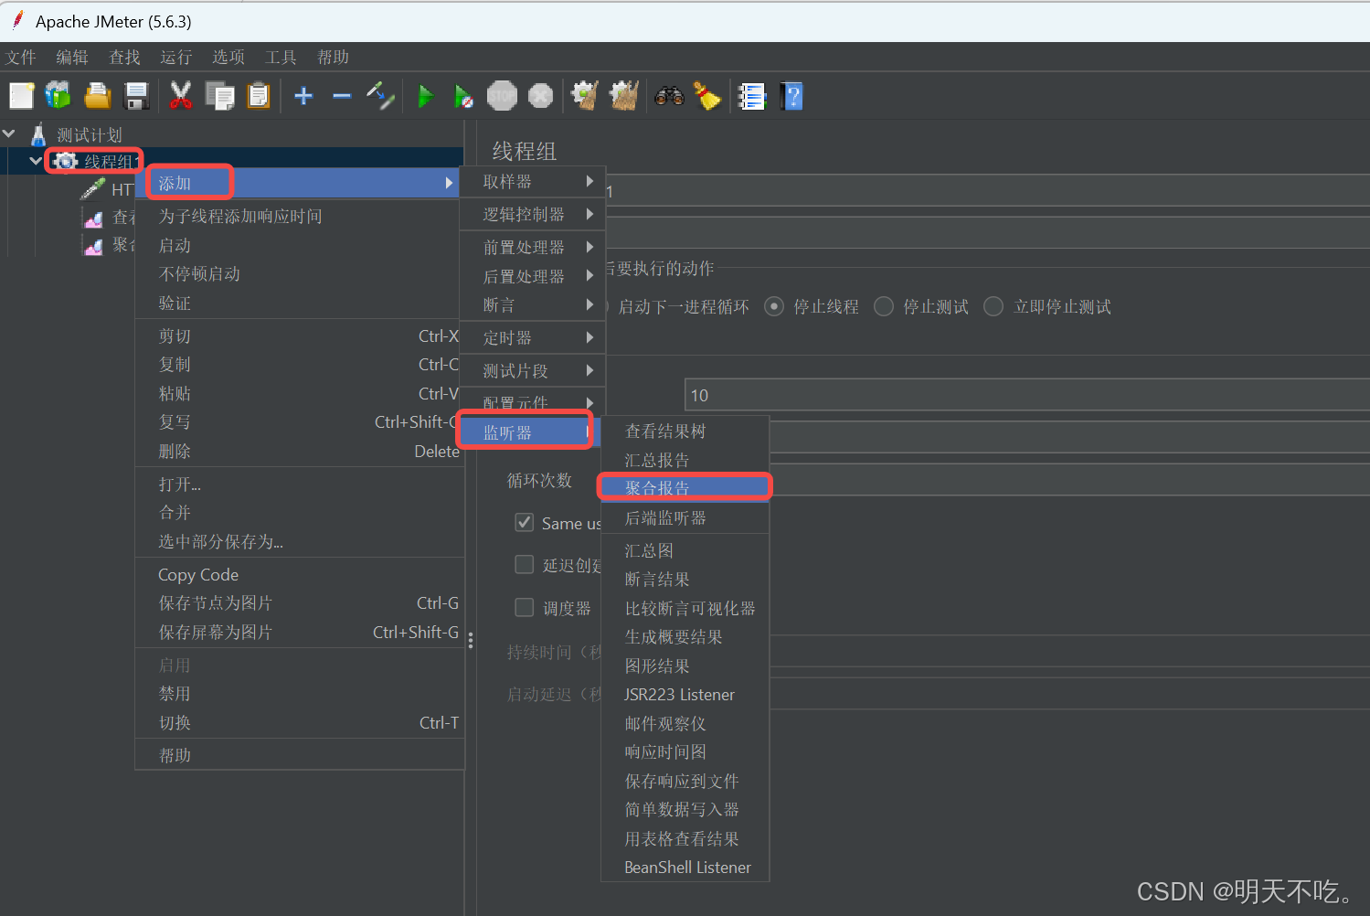Click the Stop test icon
The height and width of the screenshot is (916, 1370).
(502, 95)
